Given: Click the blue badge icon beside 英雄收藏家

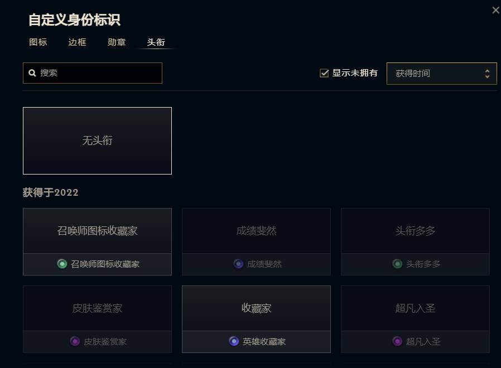Looking at the screenshot, I should (x=234, y=341).
